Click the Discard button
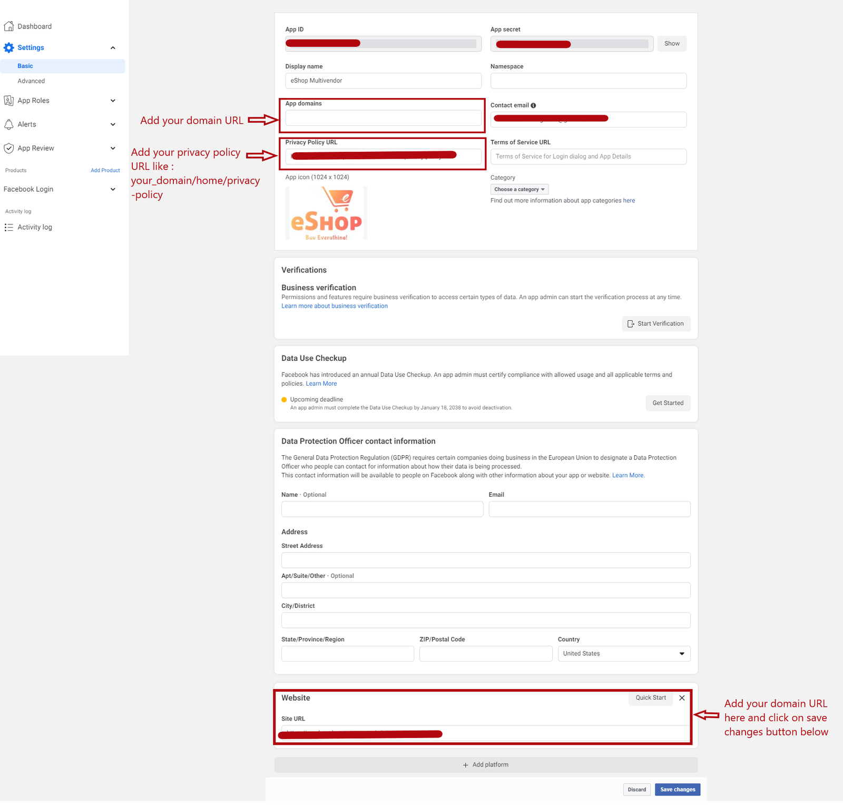 pos(636,789)
